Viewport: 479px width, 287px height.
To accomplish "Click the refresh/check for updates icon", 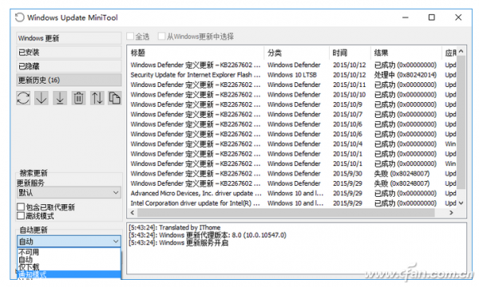I will pyautogui.click(x=23, y=98).
